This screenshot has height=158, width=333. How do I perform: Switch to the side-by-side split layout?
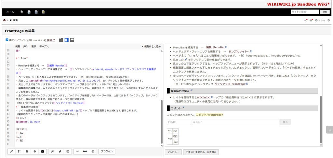pyautogui.click(x=66, y=40)
